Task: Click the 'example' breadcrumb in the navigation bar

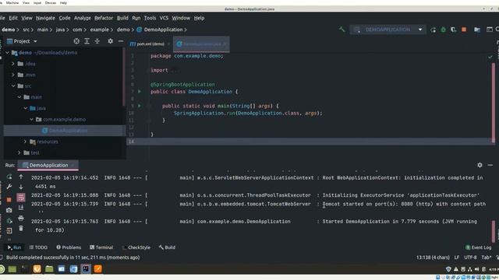Action: tap(99, 30)
